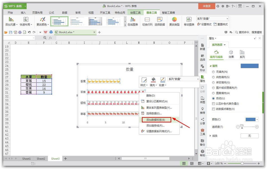Viewport: 267px width, 169px height.
Task: Click the redo arrow icon
Action: click(34, 32)
